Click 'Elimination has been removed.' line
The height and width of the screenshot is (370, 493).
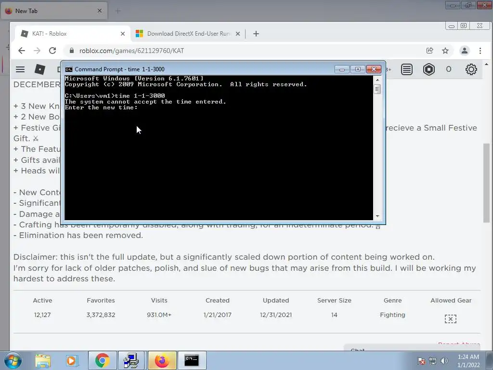pos(78,235)
